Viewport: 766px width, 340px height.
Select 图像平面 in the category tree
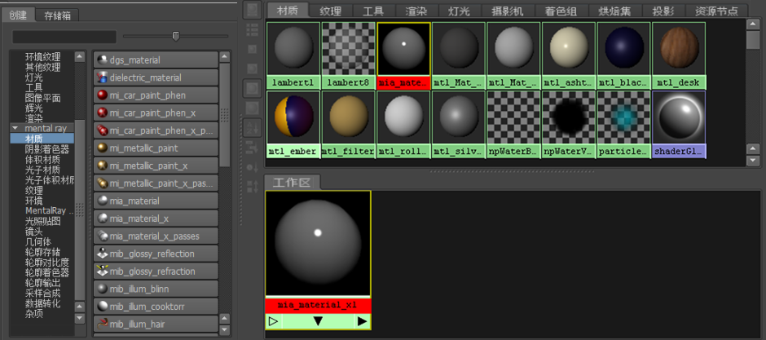pyautogui.click(x=42, y=98)
